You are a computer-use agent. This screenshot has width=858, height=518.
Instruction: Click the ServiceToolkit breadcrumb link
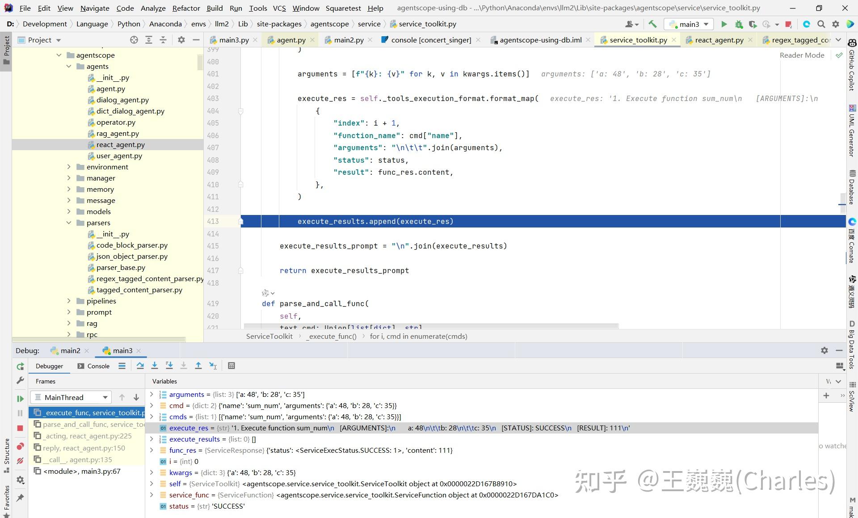pyautogui.click(x=269, y=336)
